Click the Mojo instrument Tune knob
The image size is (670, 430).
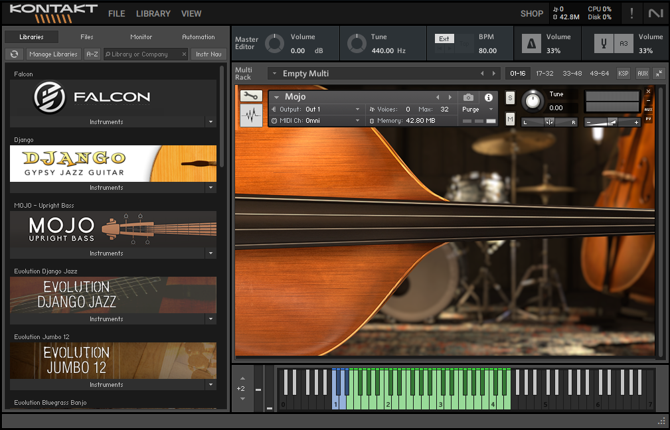(533, 102)
